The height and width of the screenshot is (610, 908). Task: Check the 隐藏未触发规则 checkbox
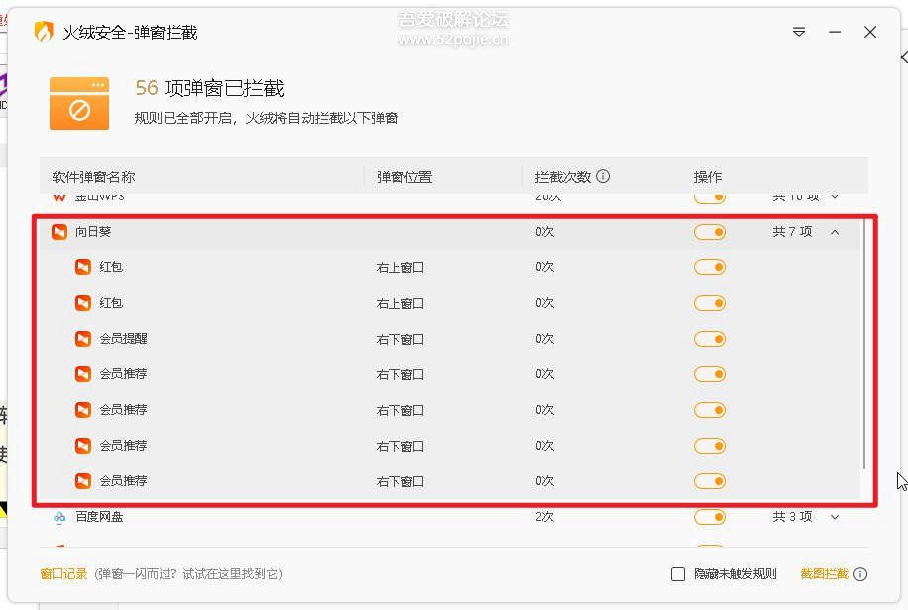point(677,574)
